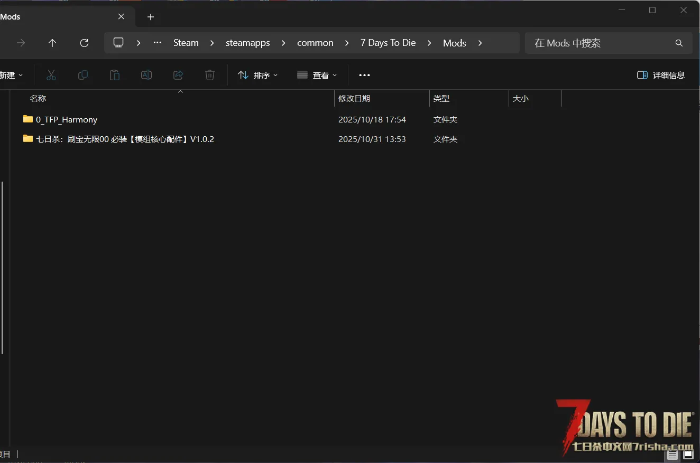The image size is (700, 463).
Task: Open the 排序 sort dropdown
Action: [x=258, y=75]
